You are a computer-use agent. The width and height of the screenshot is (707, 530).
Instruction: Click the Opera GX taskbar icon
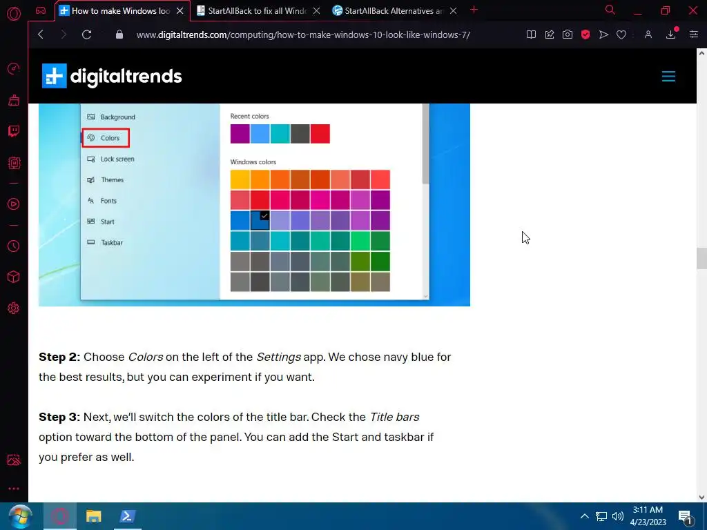point(60,516)
